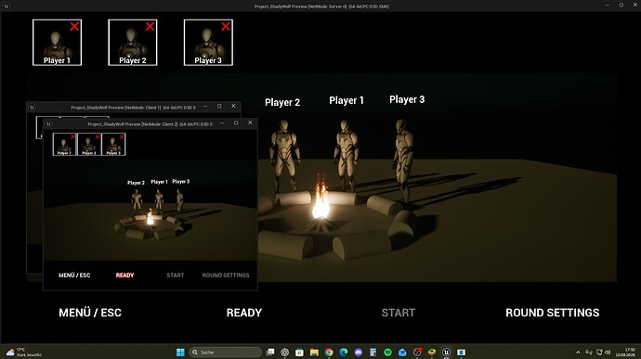Click the Player 2 name label above character

[x=282, y=103]
